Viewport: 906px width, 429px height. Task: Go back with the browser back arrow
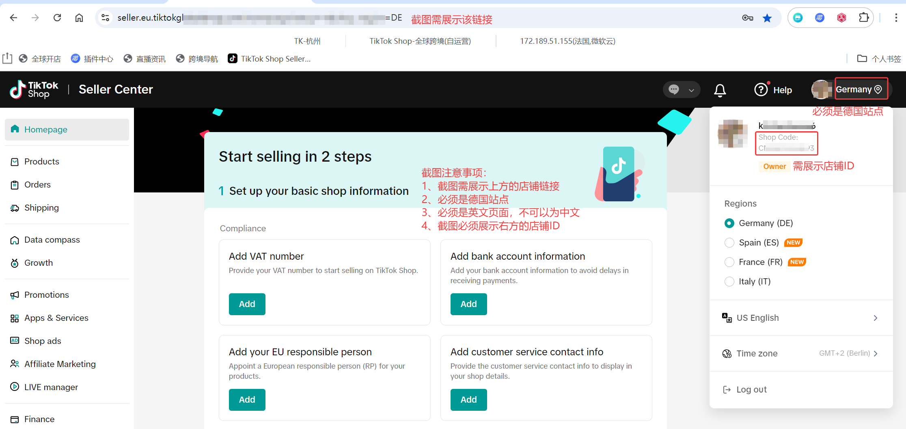[x=13, y=18]
